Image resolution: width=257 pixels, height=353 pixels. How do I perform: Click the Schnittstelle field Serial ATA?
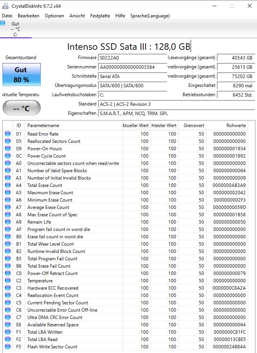tap(132, 76)
